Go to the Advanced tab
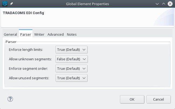175x109 pixels. pos(55,34)
